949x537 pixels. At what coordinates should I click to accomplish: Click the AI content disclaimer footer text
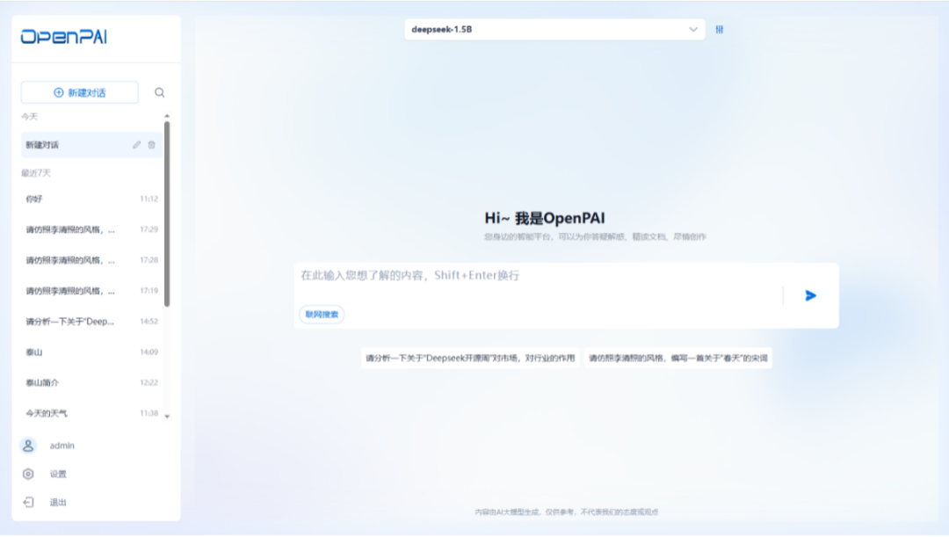click(x=567, y=512)
